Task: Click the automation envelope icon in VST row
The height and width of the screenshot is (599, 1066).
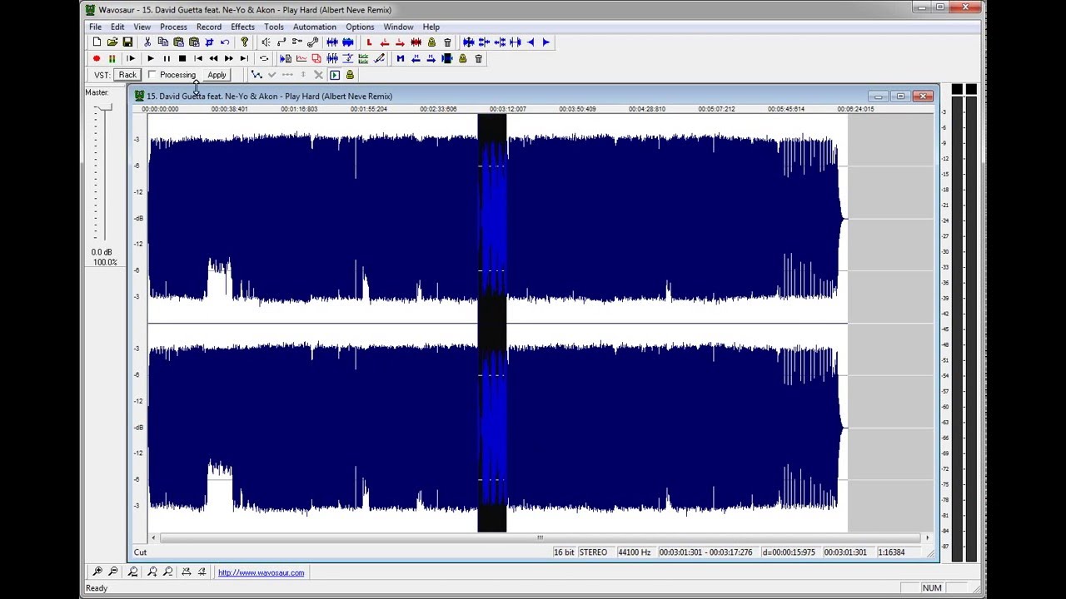Action: 257,75
